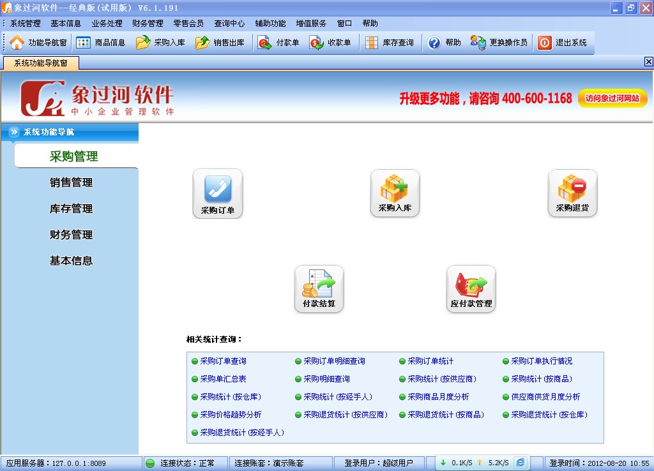Click the 系统功能导航 double-arrow icon
The height and width of the screenshot is (471, 654).
(14, 132)
